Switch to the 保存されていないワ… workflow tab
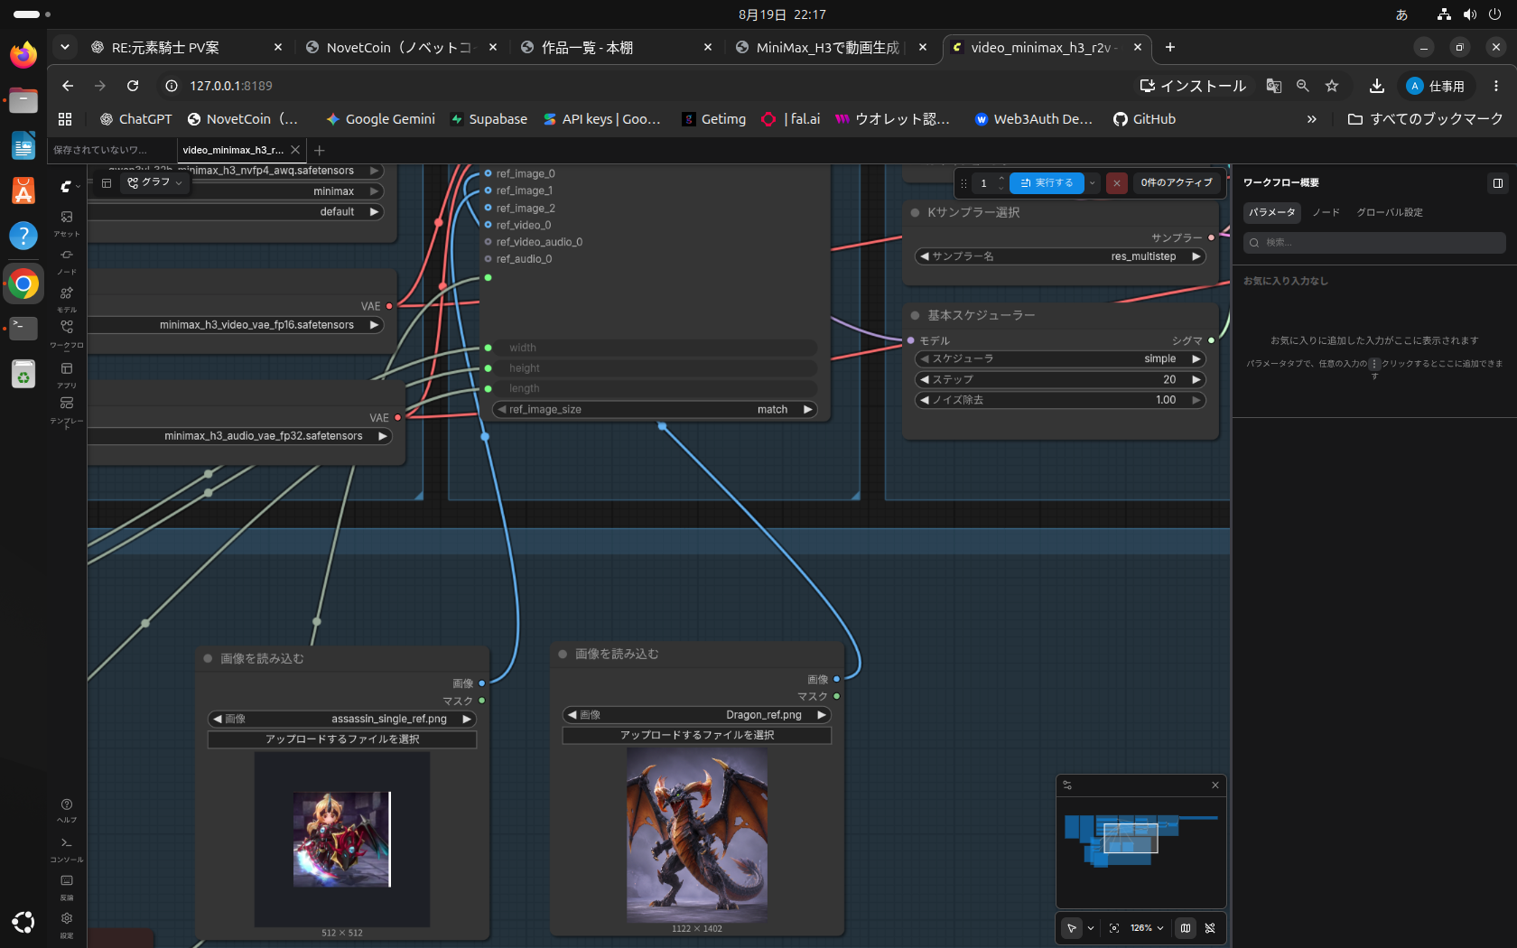 click(x=112, y=150)
